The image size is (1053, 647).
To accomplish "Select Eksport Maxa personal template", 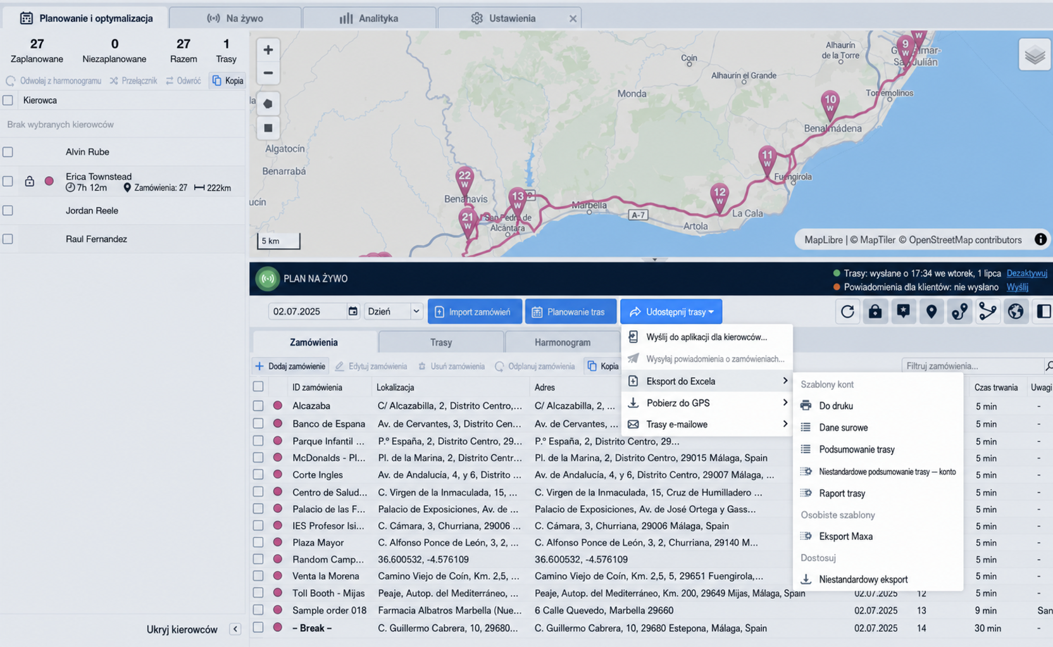I will click(x=878, y=536).
